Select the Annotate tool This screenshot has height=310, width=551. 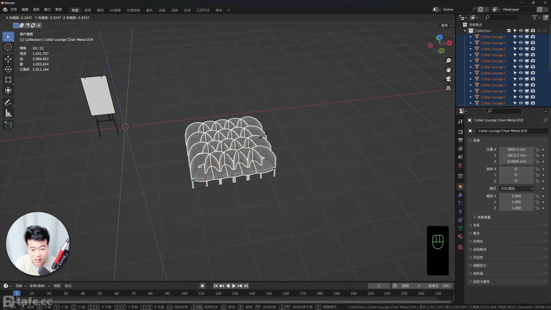tap(8, 102)
